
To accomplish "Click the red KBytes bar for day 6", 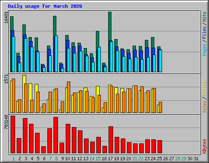I will click(43, 150).
